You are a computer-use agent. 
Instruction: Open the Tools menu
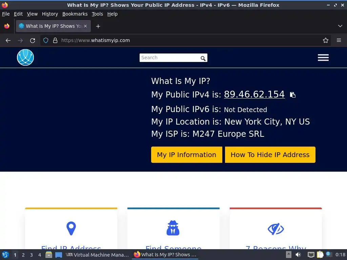coord(97,14)
